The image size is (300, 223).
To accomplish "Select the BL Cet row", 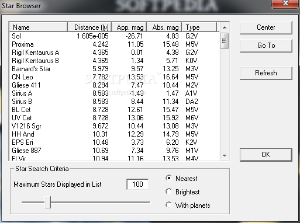I will tap(115, 110).
